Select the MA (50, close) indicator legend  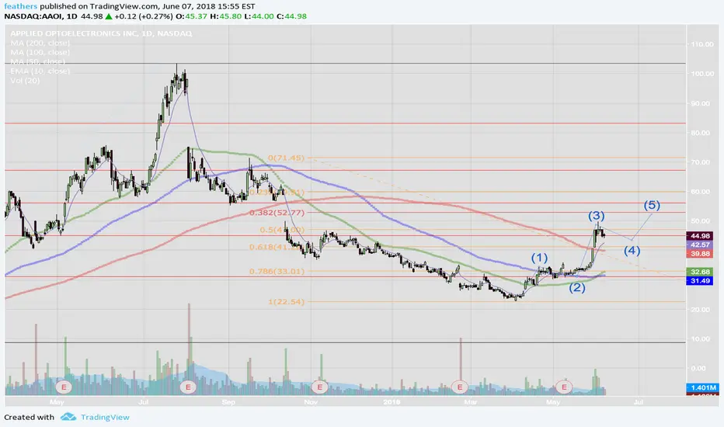(x=38, y=61)
